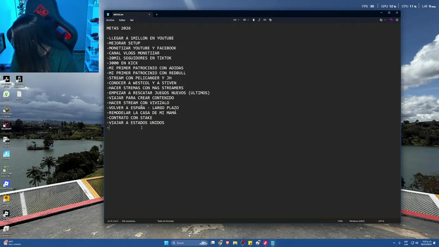Open the EA Sports FC 26 desktop shortcut
This screenshot has height=247, width=439.
point(6,82)
